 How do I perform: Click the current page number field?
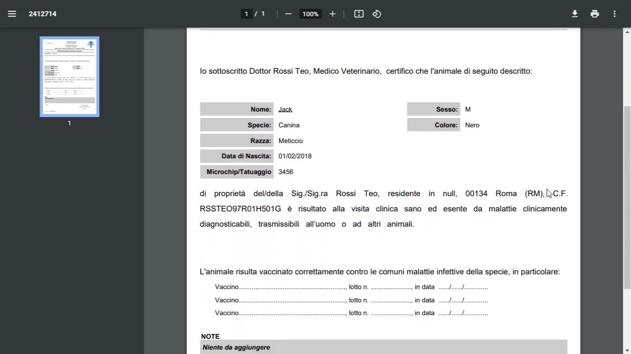coord(246,14)
